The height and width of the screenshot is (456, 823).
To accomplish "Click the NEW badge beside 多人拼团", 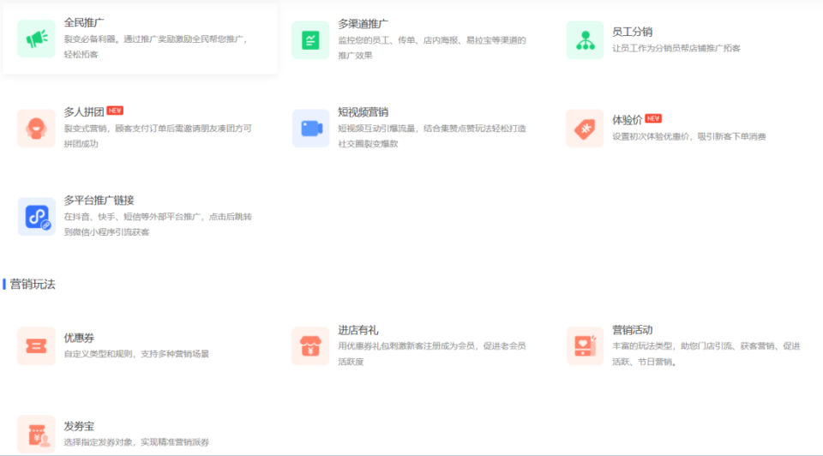I will tap(115, 111).
